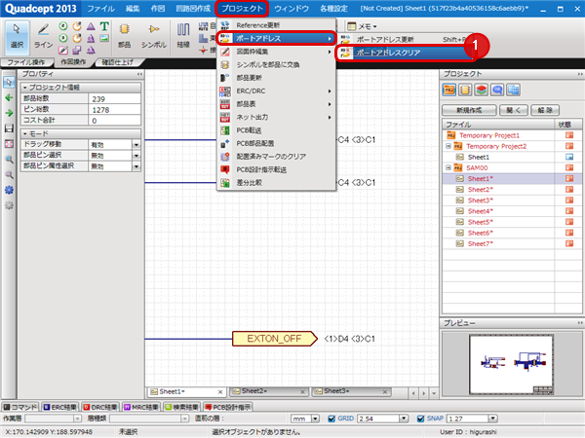This screenshot has height=438, width=585.
Task: Click the EXTON_OFF port symbol
Action: click(x=275, y=339)
